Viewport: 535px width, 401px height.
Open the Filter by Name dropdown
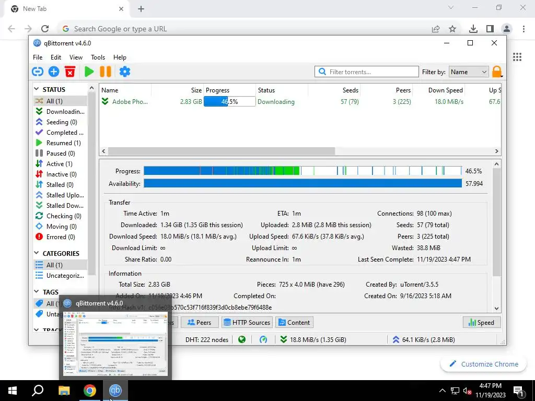[x=469, y=72]
